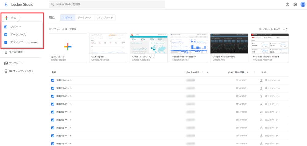Select エクスプローラ from the create menu
The height and width of the screenshot is (146, 307).
[x=19, y=42]
